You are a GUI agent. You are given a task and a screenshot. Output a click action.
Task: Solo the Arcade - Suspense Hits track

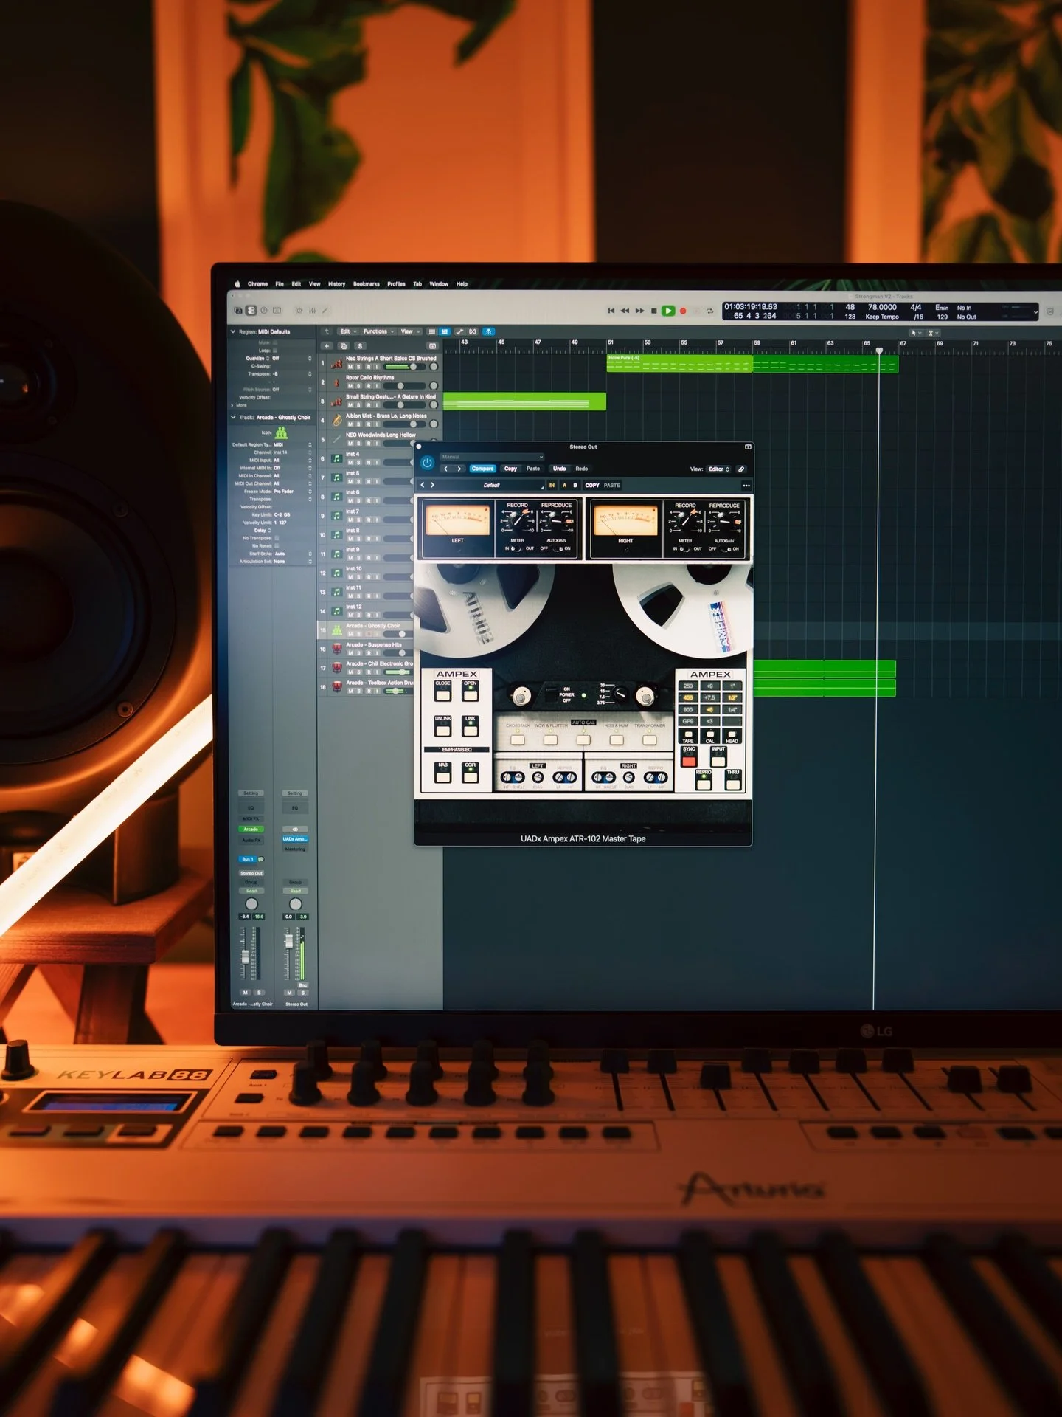359,653
